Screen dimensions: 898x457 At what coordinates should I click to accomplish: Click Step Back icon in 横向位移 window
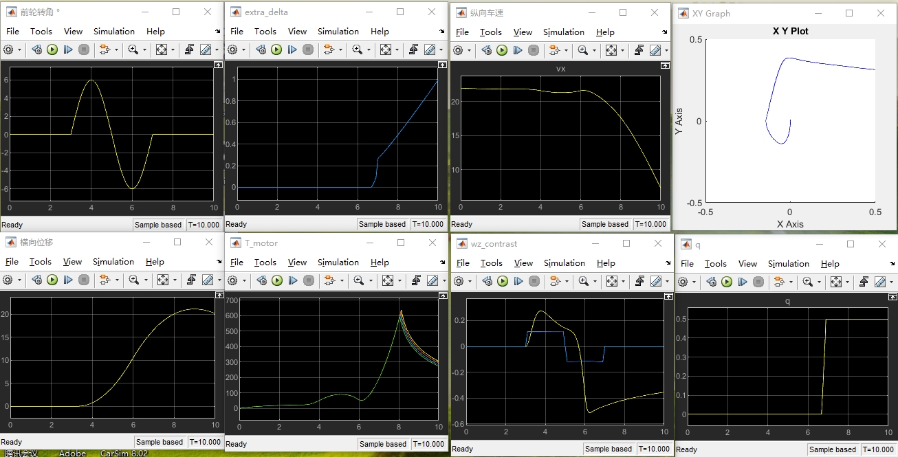pyautogui.click(x=36, y=280)
